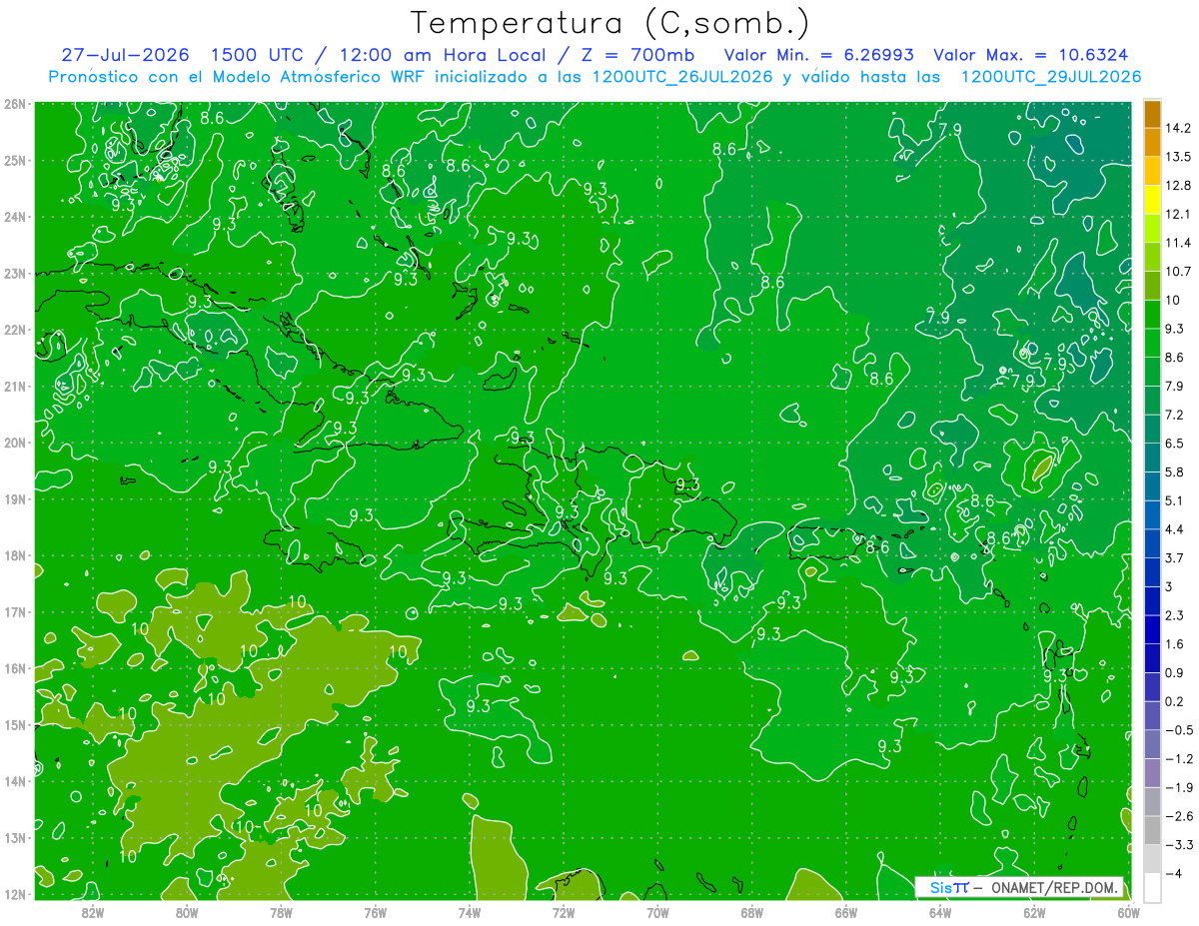Click the 7.2 value on the color scale

1175,415
